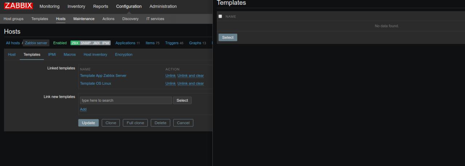Image resolution: width=465 pixels, height=166 pixels.
Task: Unlink Template OS Linux
Action: [170, 83]
